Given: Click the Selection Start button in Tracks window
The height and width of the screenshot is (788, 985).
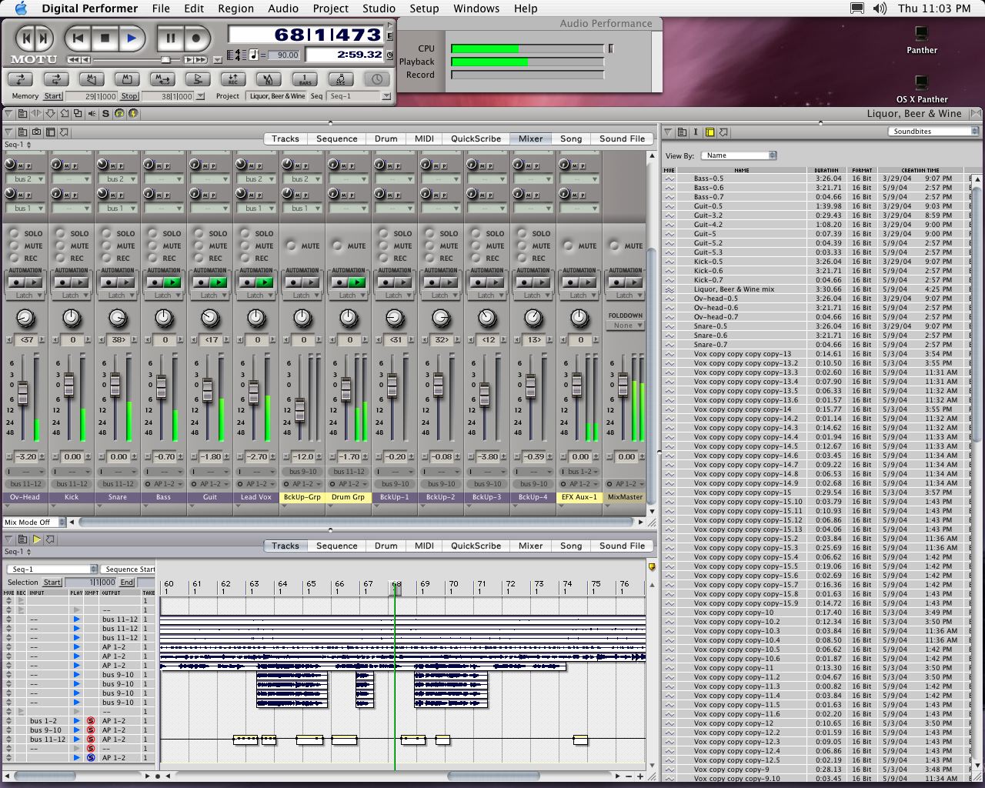Looking at the screenshot, I should (x=52, y=583).
